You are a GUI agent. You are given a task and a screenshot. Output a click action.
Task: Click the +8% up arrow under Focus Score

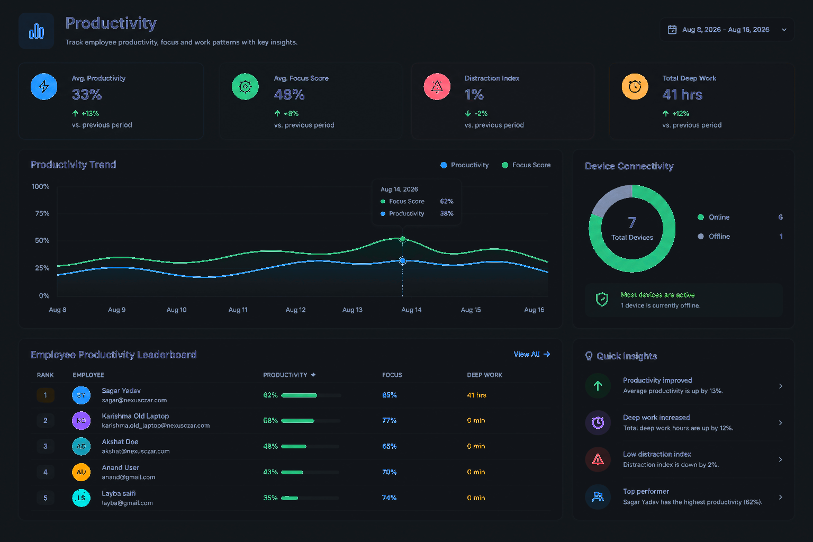(x=277, y=113)
